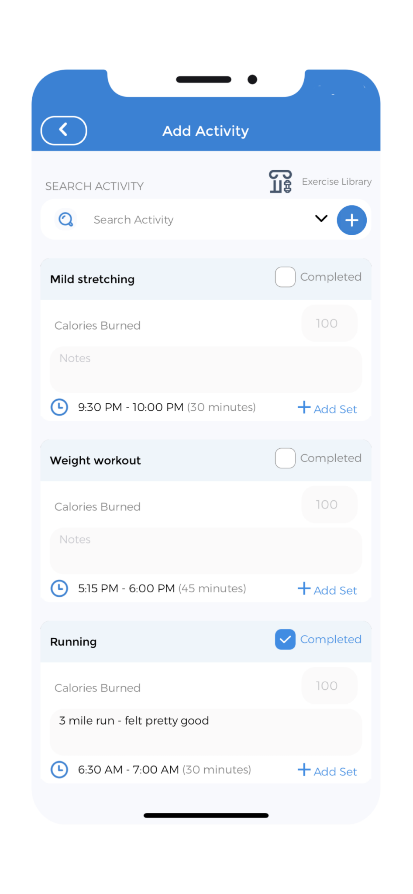Check the Completed box for Weight workout
The width and height of the screenshot is (413, 894).
tap(285, 458)
